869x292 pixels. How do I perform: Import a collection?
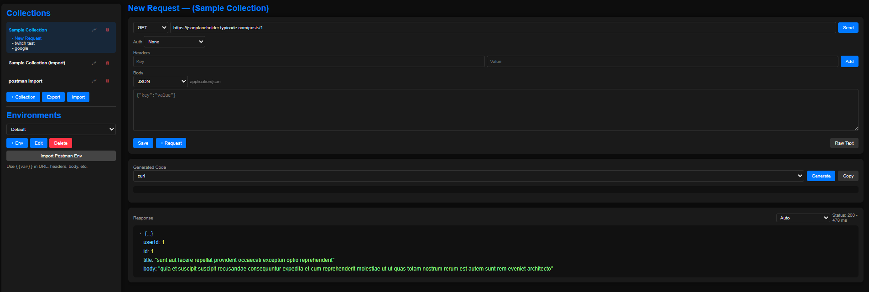coord(78,97)
